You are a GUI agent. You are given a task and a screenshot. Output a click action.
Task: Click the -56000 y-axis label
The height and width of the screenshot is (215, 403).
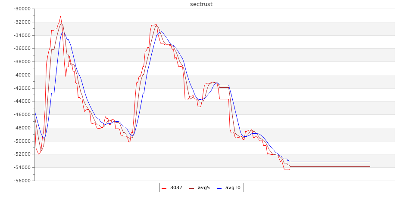click(x=22, y=181)
